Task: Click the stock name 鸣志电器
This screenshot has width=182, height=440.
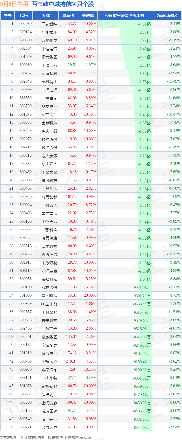Action: pos(49,131)
